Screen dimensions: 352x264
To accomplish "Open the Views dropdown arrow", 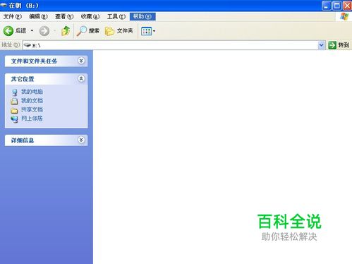I will 154,31.
